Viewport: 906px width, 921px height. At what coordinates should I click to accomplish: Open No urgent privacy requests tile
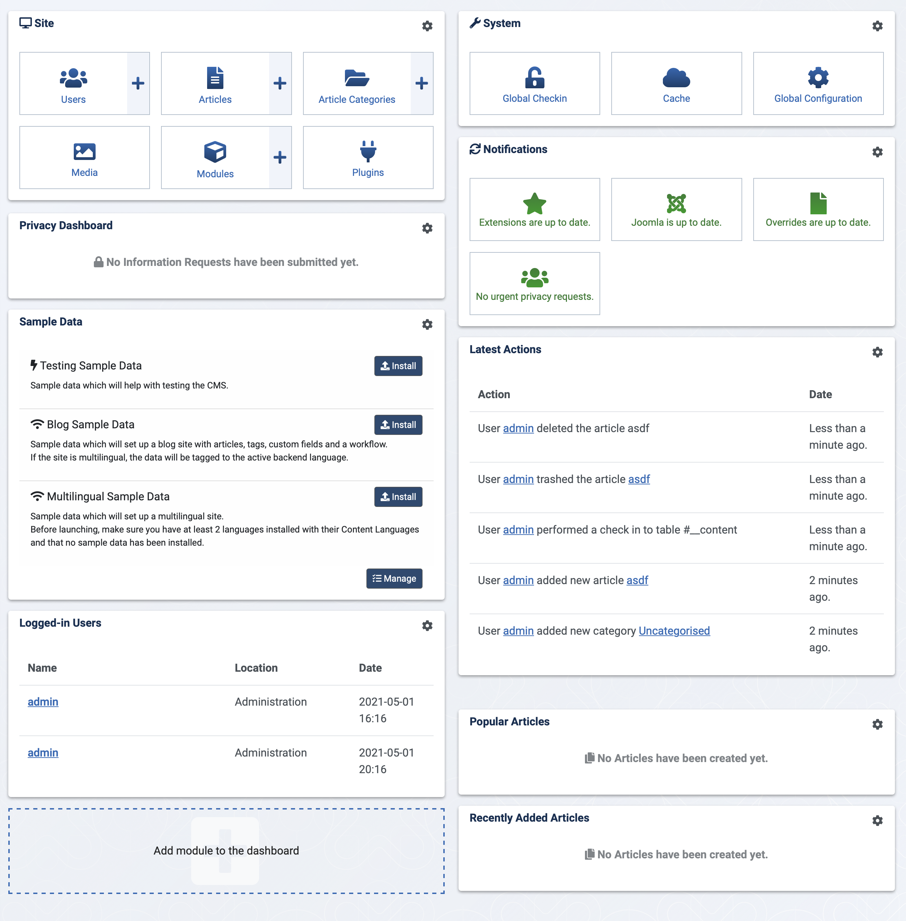[x=535, y=284]
